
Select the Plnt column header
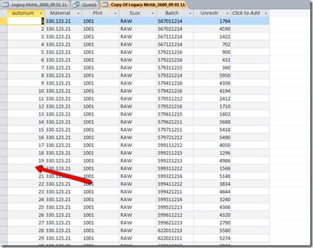(100, 13)
